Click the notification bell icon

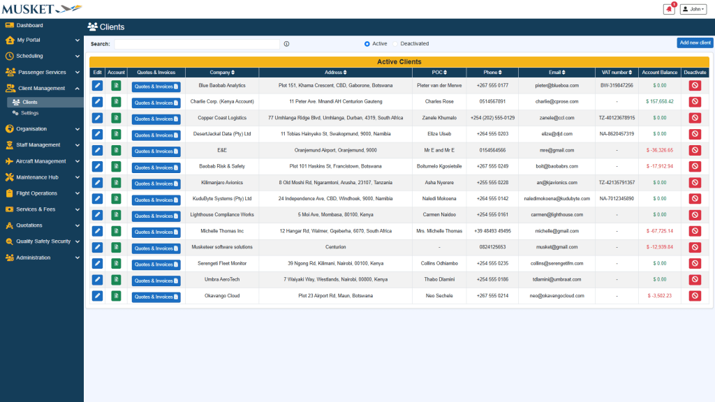[x=669, y=9]
